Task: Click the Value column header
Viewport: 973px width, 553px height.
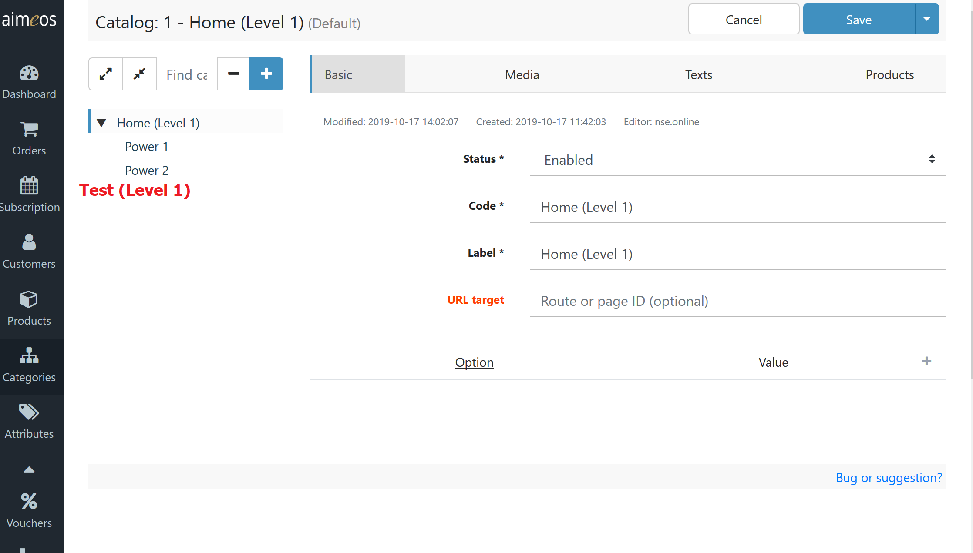Action: [x=773, y=362]
